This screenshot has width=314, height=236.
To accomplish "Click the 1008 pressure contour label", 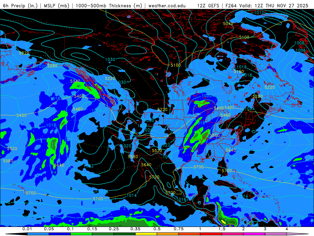I will click(x=299, y=43).
